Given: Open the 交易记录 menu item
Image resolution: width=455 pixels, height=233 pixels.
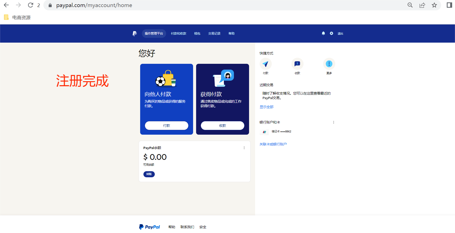Looking at the screenshot, I should [214, 34].
